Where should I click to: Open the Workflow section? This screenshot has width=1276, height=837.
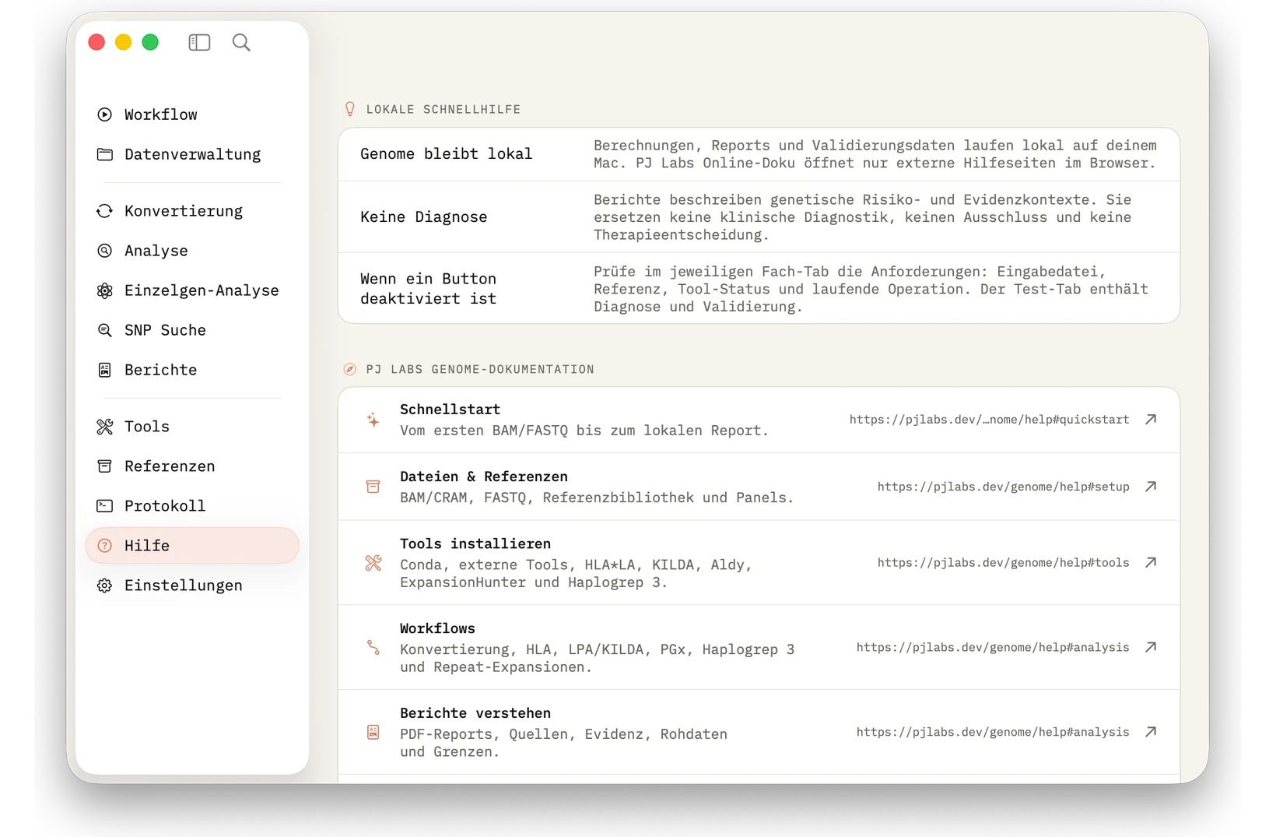192,114
